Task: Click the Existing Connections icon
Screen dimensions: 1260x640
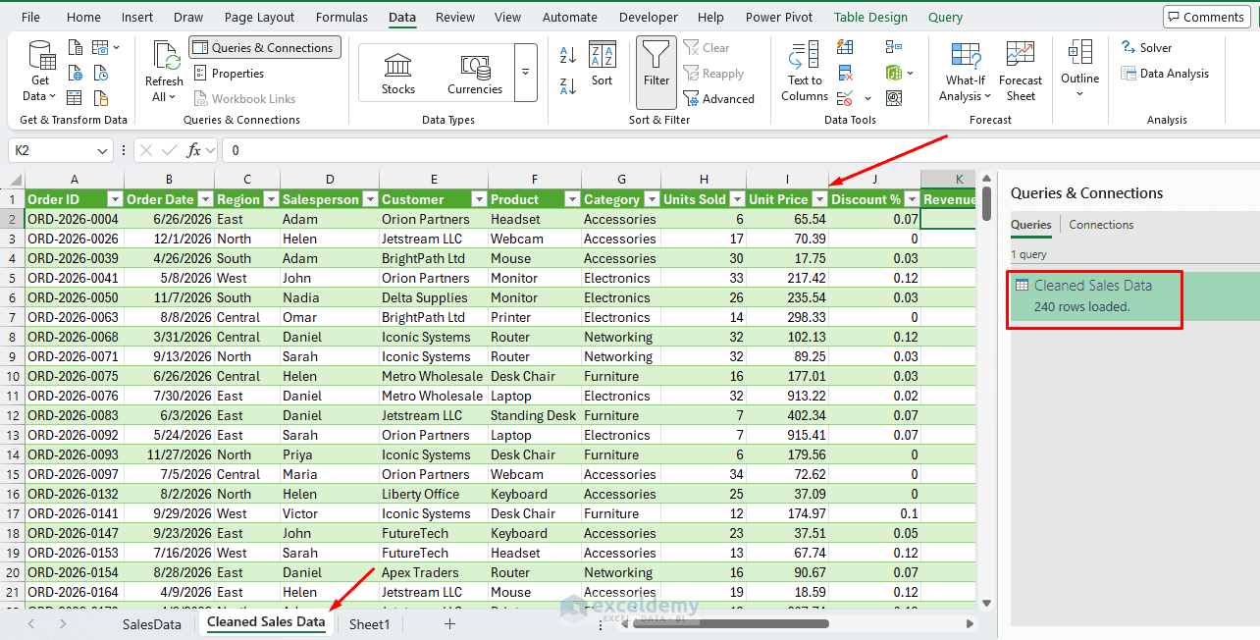Action: 101,98
